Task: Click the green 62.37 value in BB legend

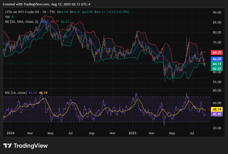Action: pos(65,22)
